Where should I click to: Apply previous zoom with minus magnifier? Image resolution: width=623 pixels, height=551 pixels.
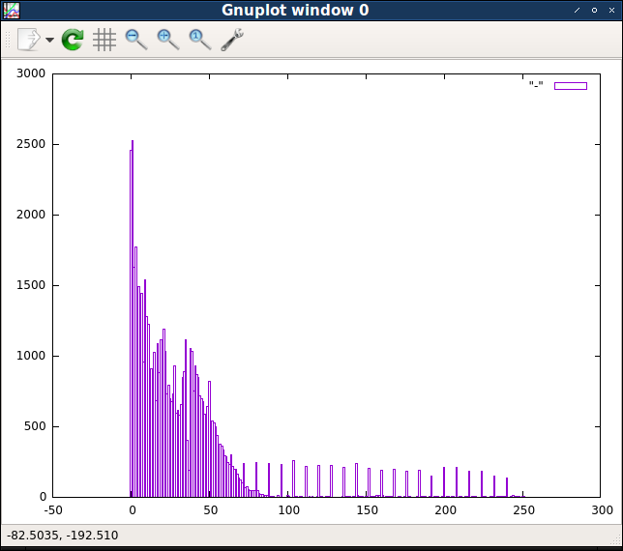point(136,40)
